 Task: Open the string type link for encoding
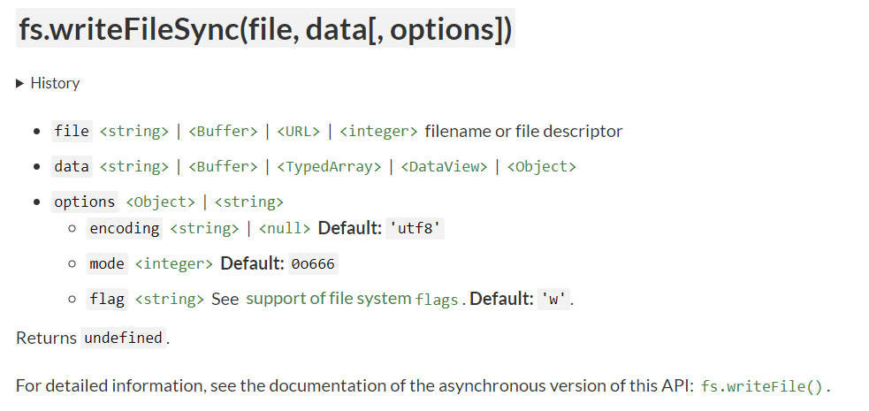click(204, 229)
